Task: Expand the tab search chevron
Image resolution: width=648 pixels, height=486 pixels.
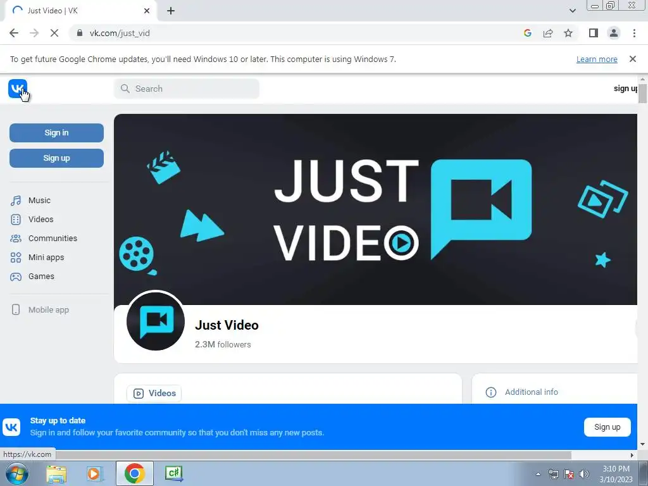Action: coord(572,11)
